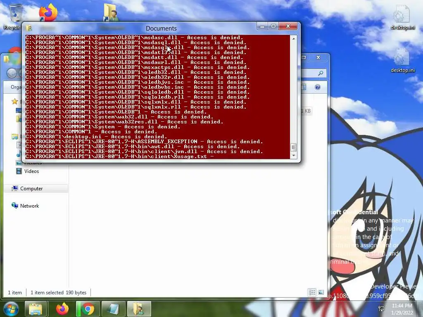The image size is (423, 317).
Task: Click the Videos library icon
Action: point(19,171)
